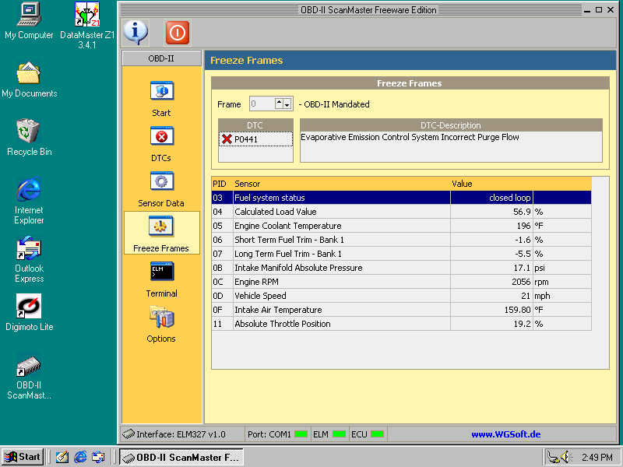Screen dimensions: 623x467
Task: Click the red power disconnect icon
Action: (x=178, y=33)
